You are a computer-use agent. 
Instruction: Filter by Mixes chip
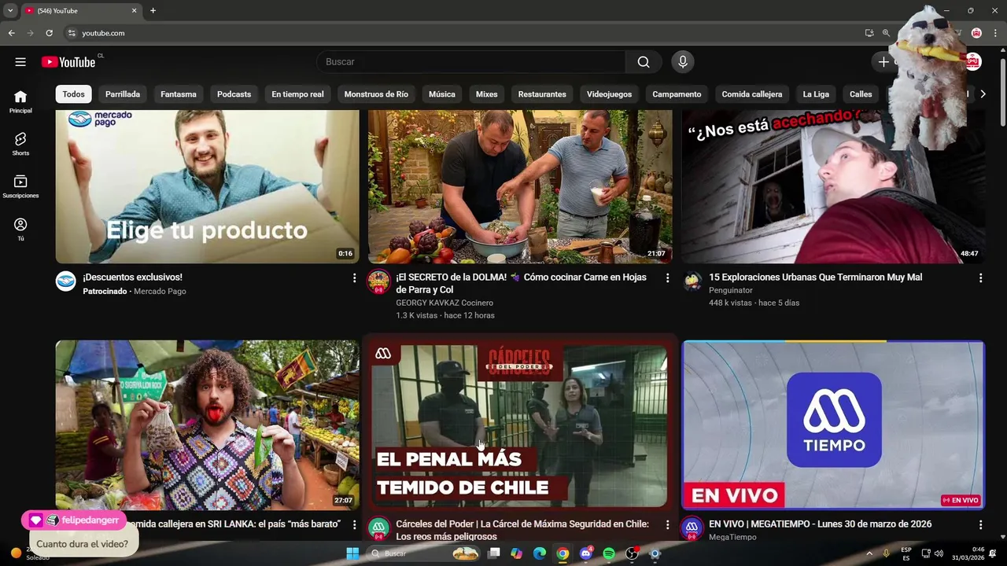tap(486, 94)
